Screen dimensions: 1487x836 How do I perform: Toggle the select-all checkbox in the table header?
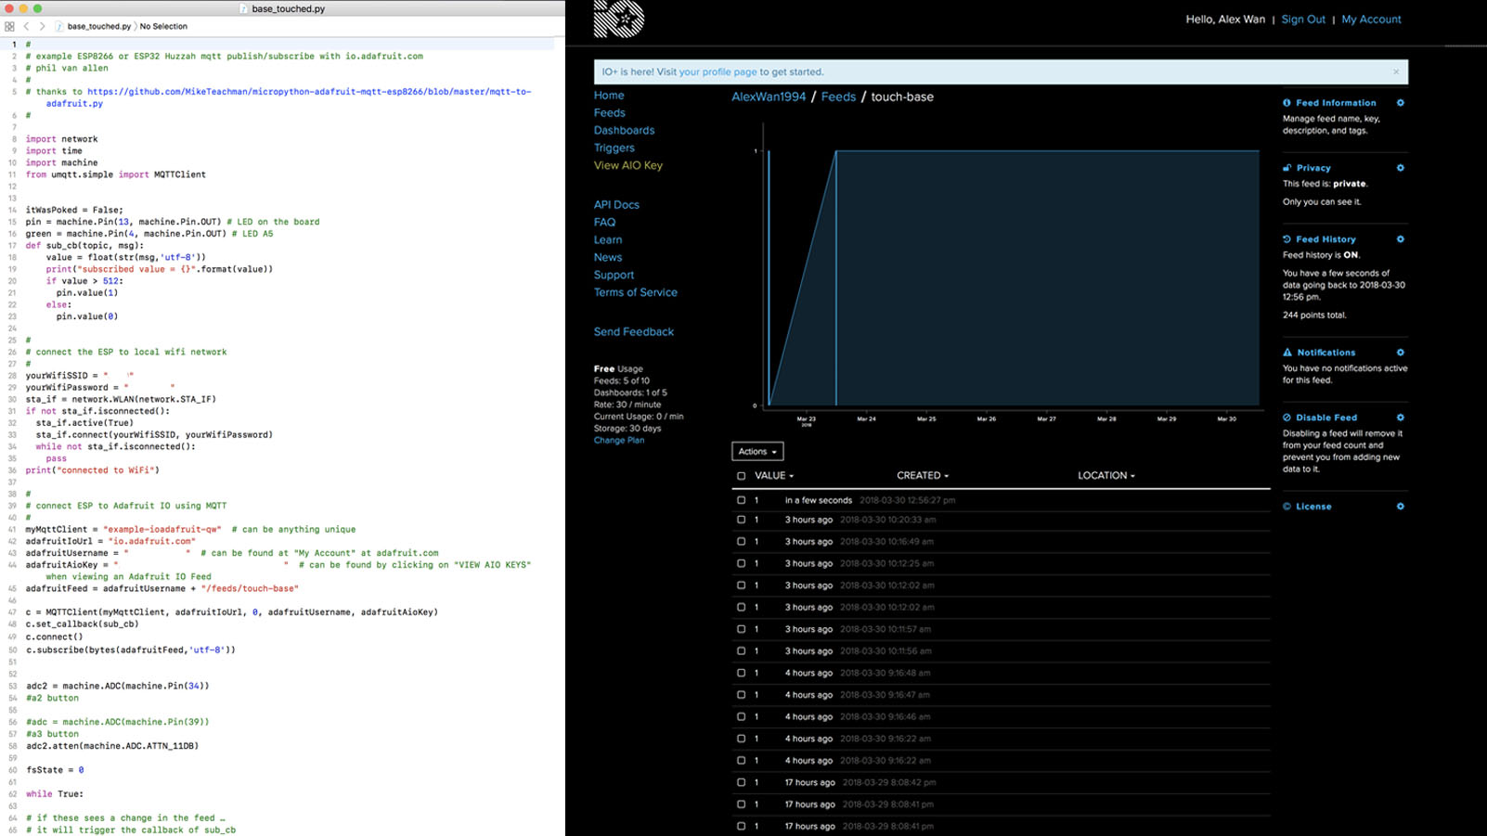[x=741, y=476]
